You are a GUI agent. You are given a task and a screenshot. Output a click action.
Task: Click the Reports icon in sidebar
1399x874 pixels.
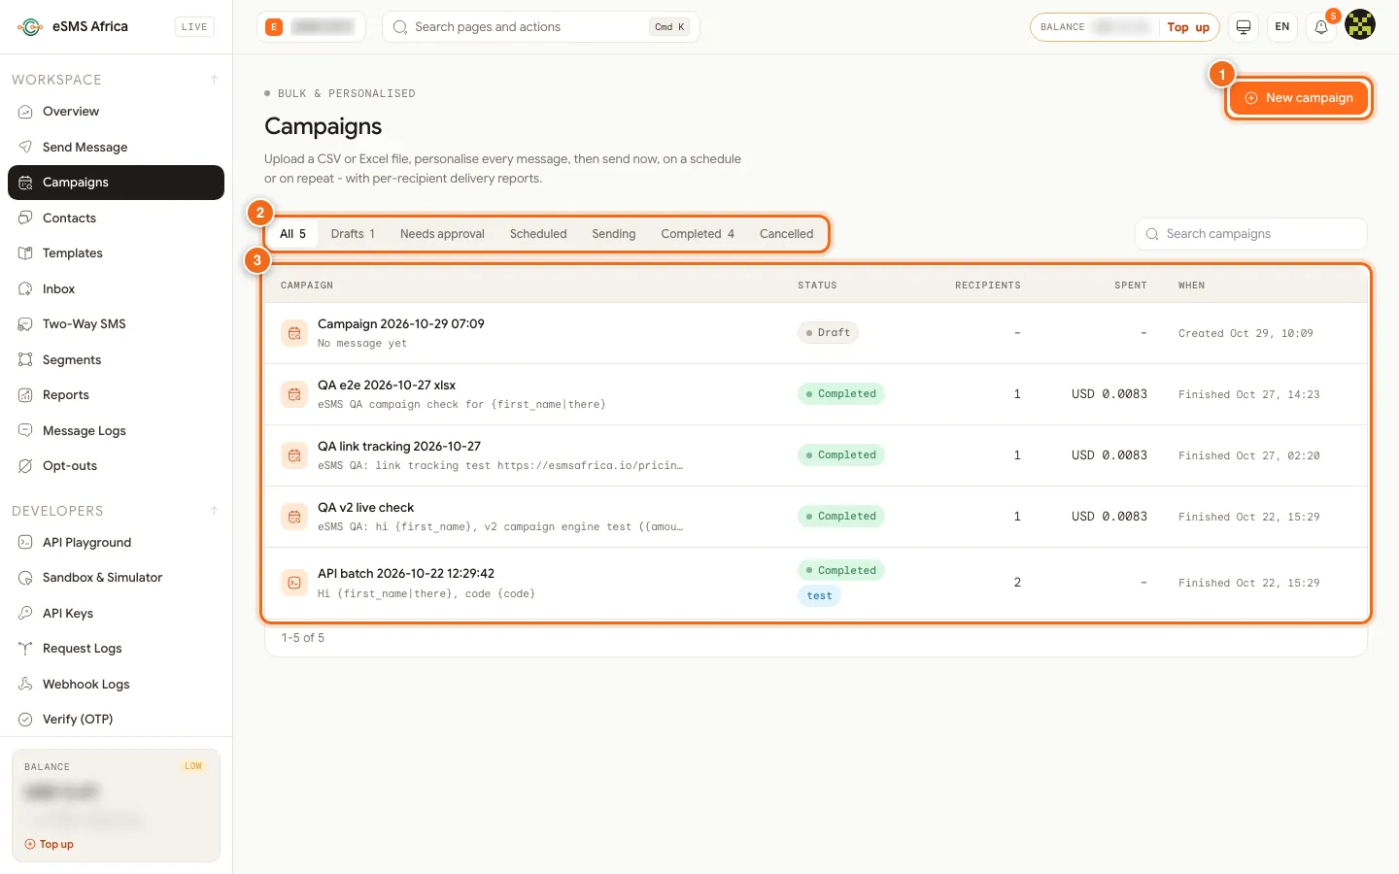[25, 395]
